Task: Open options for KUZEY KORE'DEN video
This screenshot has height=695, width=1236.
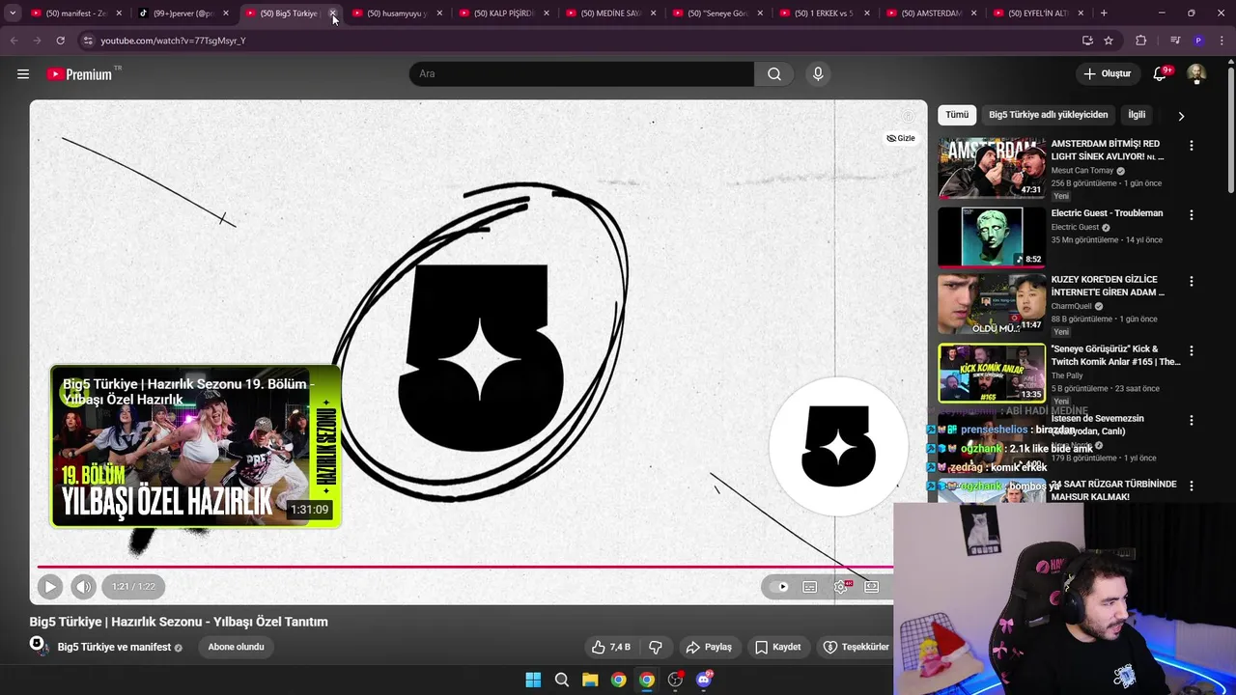Action: pos(1191,282)
